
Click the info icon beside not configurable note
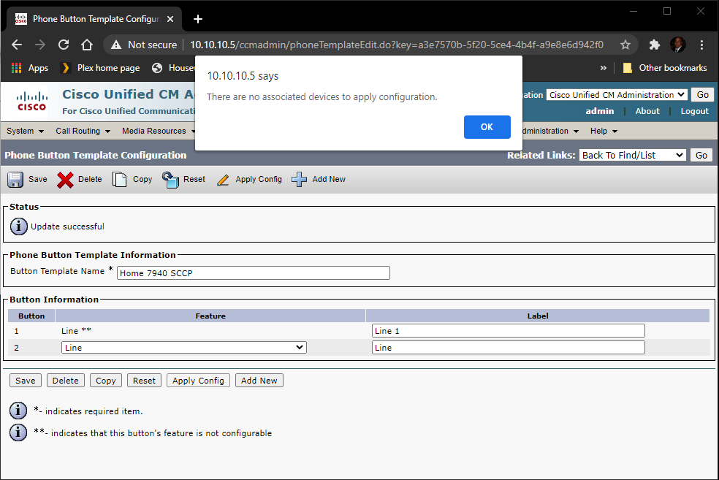18,433
